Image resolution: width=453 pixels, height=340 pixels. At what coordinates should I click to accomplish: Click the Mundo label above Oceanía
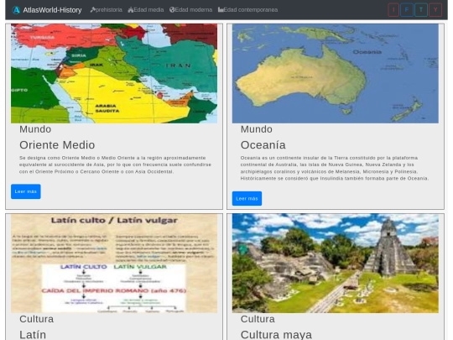coord(257,129)
